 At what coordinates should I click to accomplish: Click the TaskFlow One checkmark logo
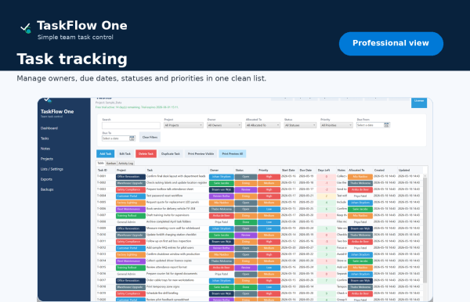click(26, 28)
